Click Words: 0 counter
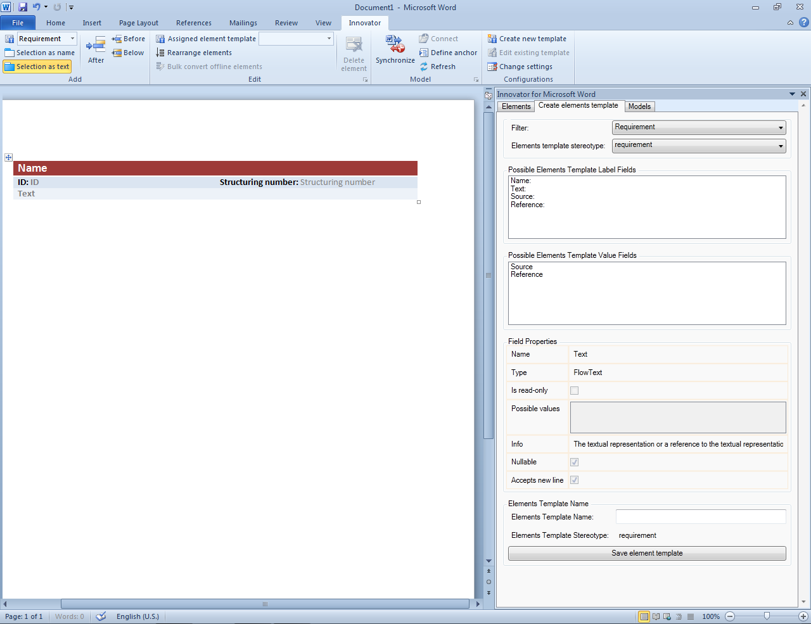This screenshot has height=624, width=811. [69, 616]
